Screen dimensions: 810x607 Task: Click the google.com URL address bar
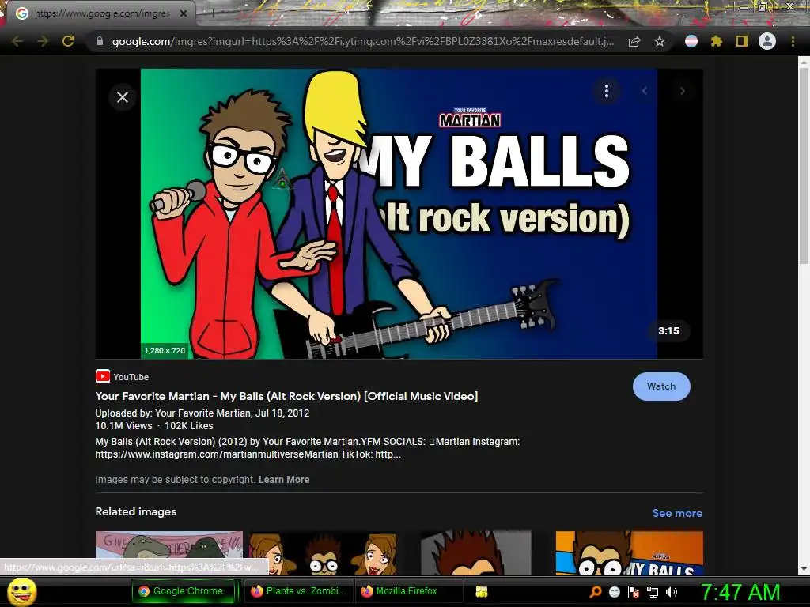point(362,41)
